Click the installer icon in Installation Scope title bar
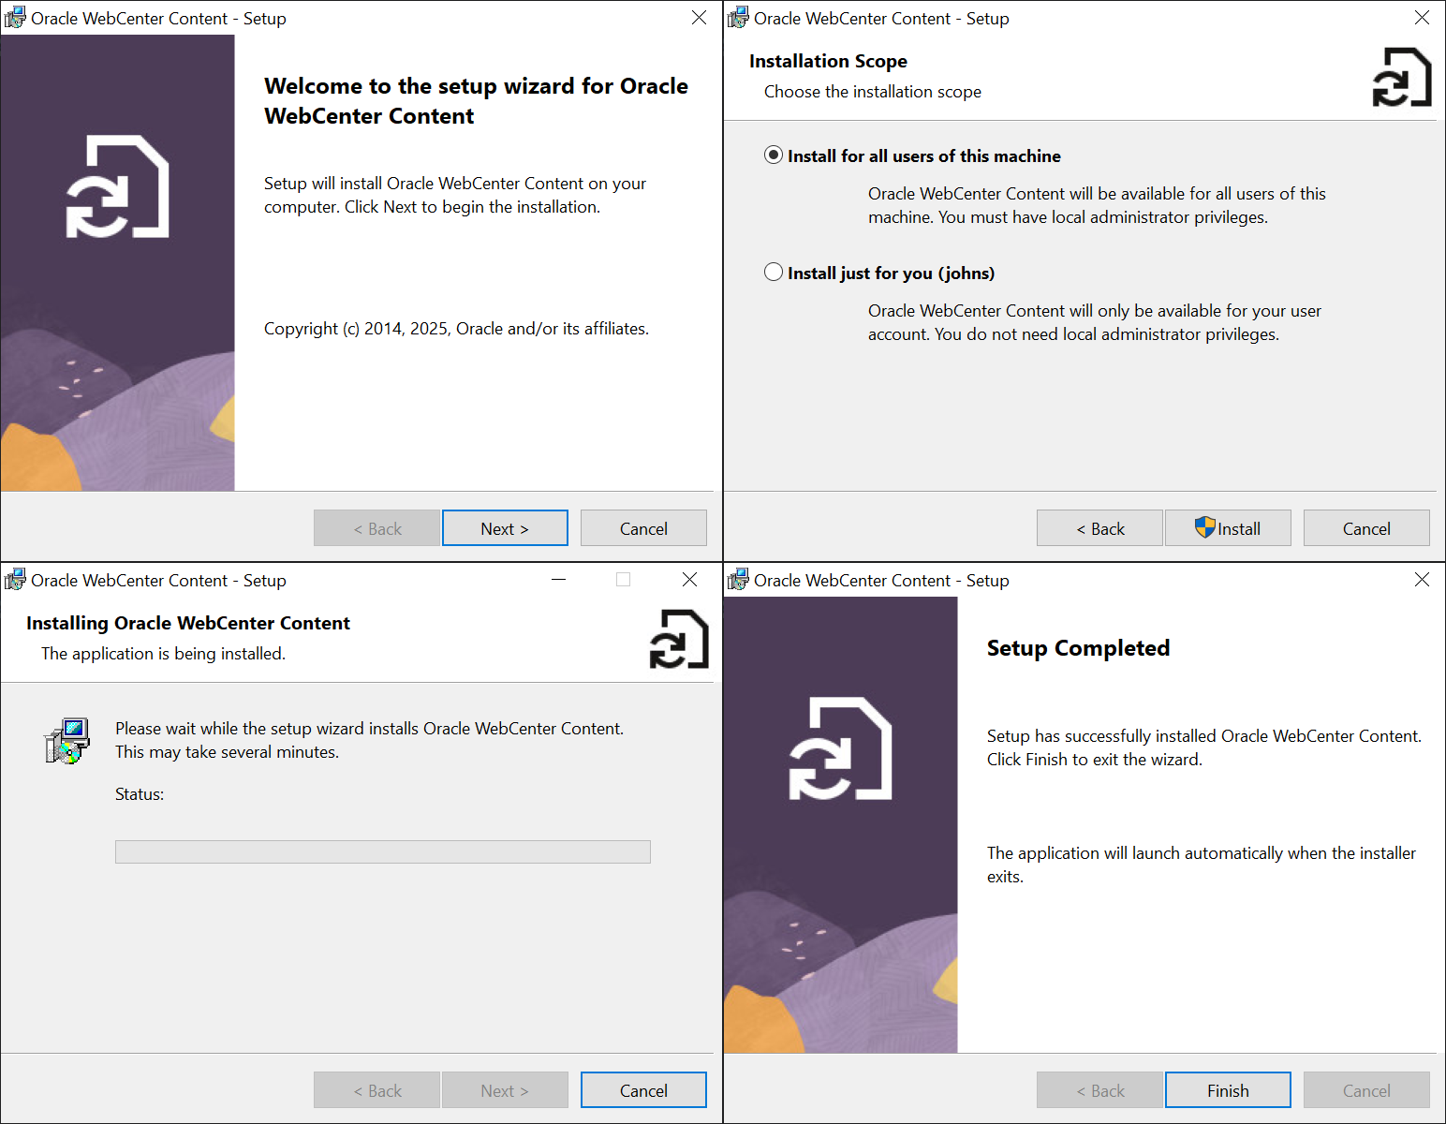 (738, 18)
